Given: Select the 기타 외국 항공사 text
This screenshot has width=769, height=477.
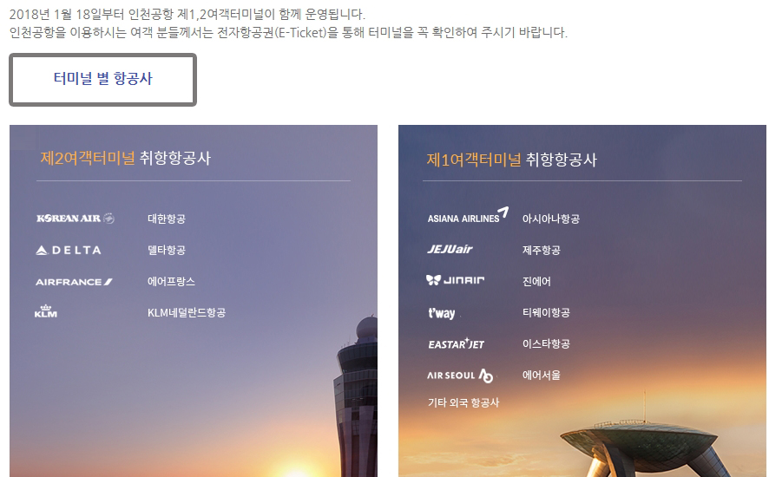Looking at the screenshot, I should coord(463,402).
